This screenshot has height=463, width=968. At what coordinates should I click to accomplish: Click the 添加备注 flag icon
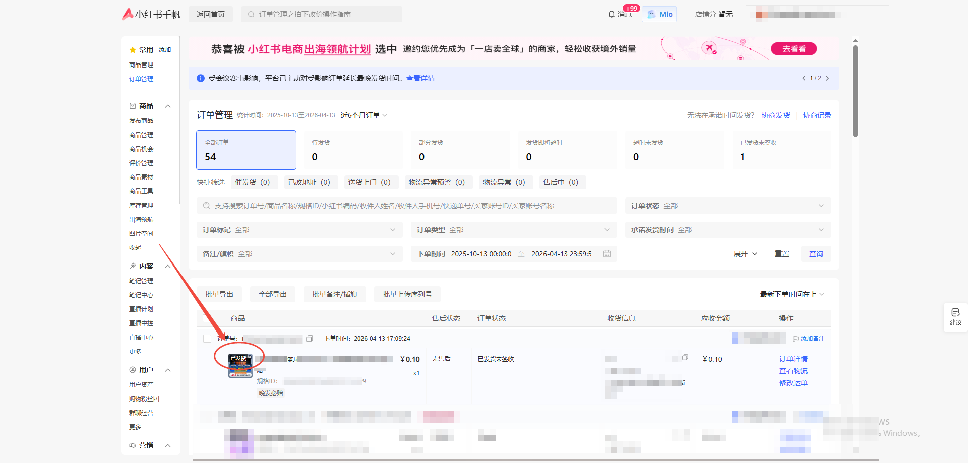pyautogui.click(x=796, y=339)
